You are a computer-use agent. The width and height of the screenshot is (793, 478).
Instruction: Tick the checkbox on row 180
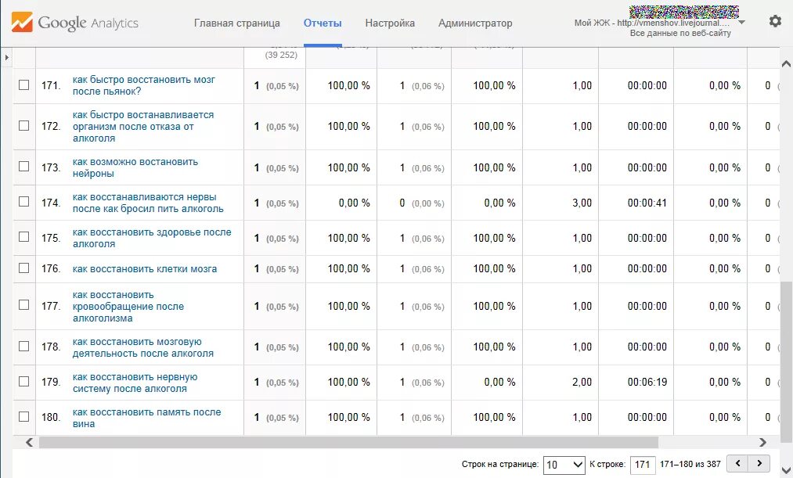click(x=23, y=417)
